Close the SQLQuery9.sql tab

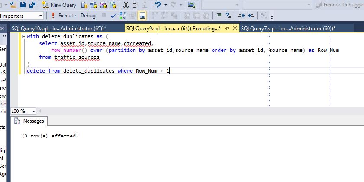(235, 28)
